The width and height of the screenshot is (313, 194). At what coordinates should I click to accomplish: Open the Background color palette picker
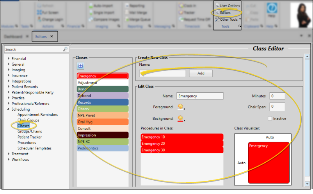180,118
